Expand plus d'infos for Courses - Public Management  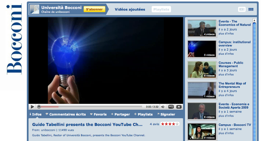(x=226, y=74)
